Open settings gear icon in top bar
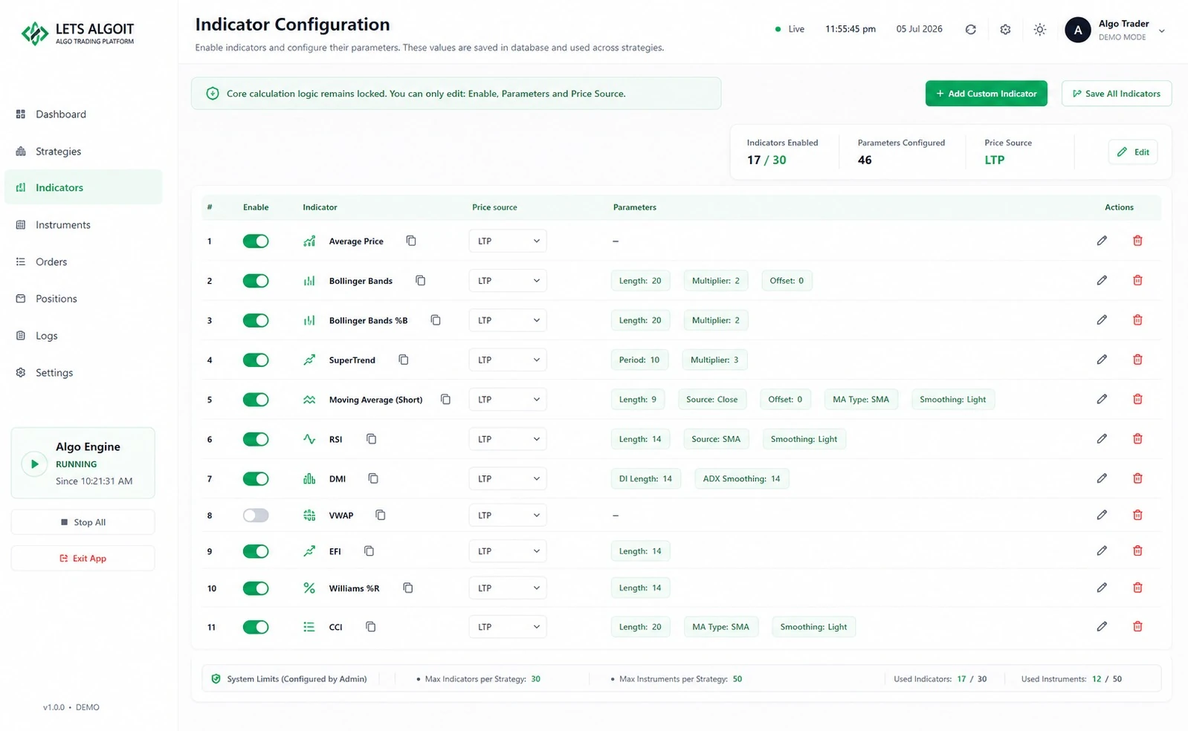This screenshot has height=731, width=1188. point(1005,30)
